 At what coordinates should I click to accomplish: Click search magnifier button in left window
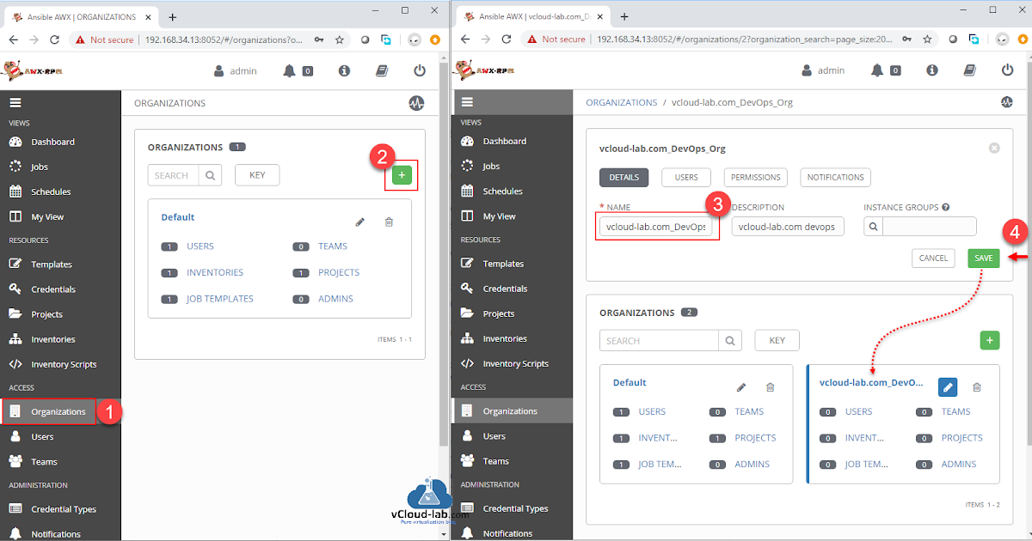210,175
